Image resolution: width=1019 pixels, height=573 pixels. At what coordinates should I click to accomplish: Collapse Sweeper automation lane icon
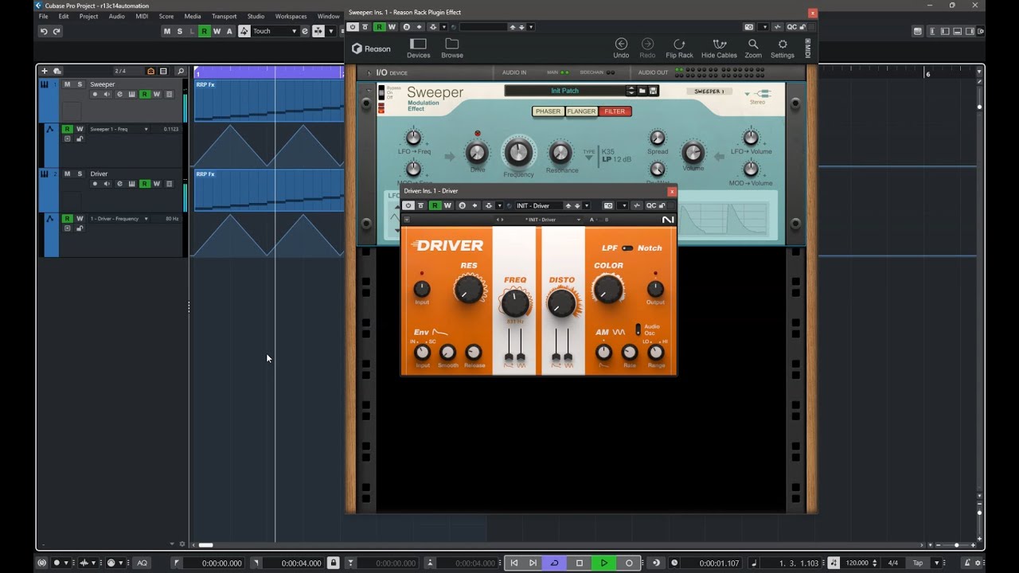[51, 129]
